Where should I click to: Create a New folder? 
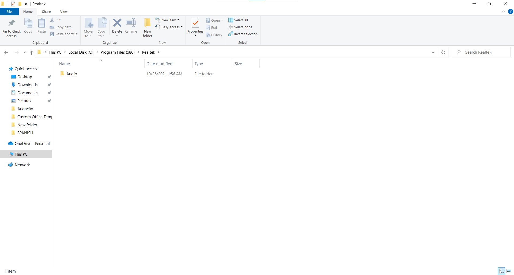148,28
